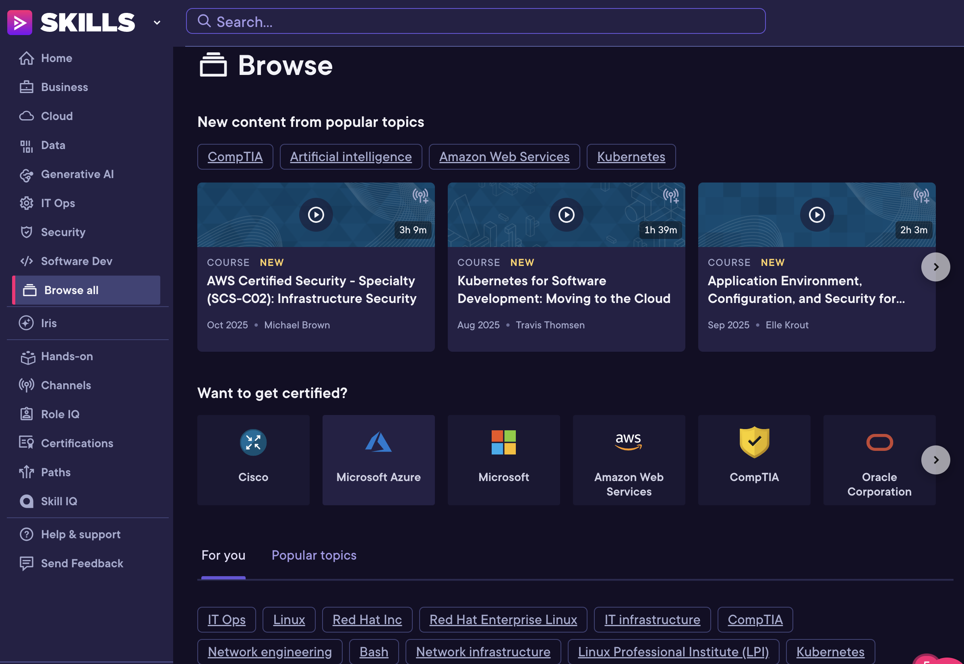Add the AWS Certified Security course to a channel

coord(420,195)
